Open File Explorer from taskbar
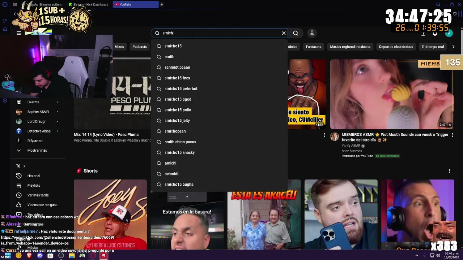The width and height of the screenshot is (463, 260). tap(72, 256)
